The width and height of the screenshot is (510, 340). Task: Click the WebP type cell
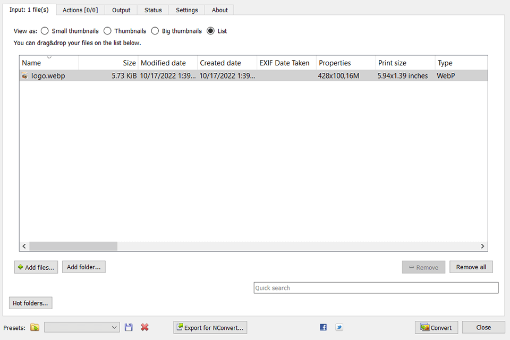pyautogui.click(x=446, y=76)
